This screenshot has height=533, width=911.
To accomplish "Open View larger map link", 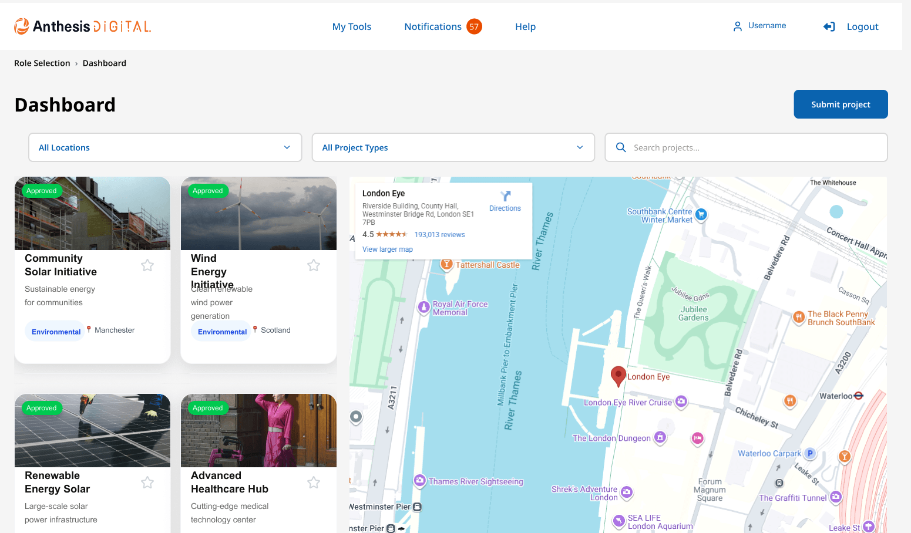I will [387, 249].
